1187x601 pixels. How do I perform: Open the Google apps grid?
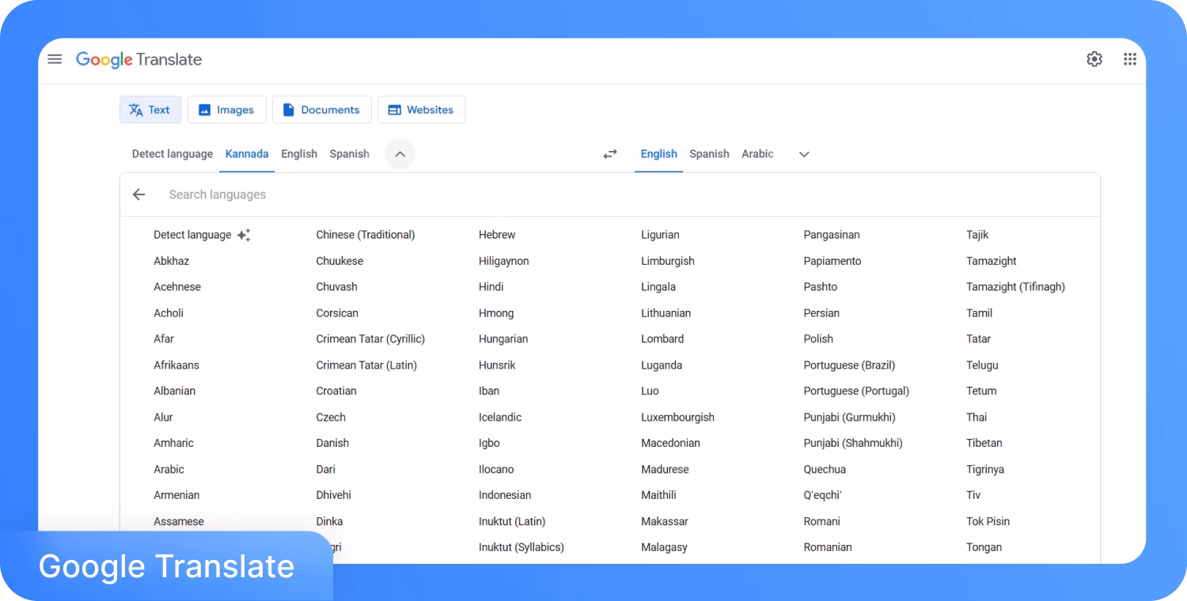pyautogui.click(x=1130, y=59)
